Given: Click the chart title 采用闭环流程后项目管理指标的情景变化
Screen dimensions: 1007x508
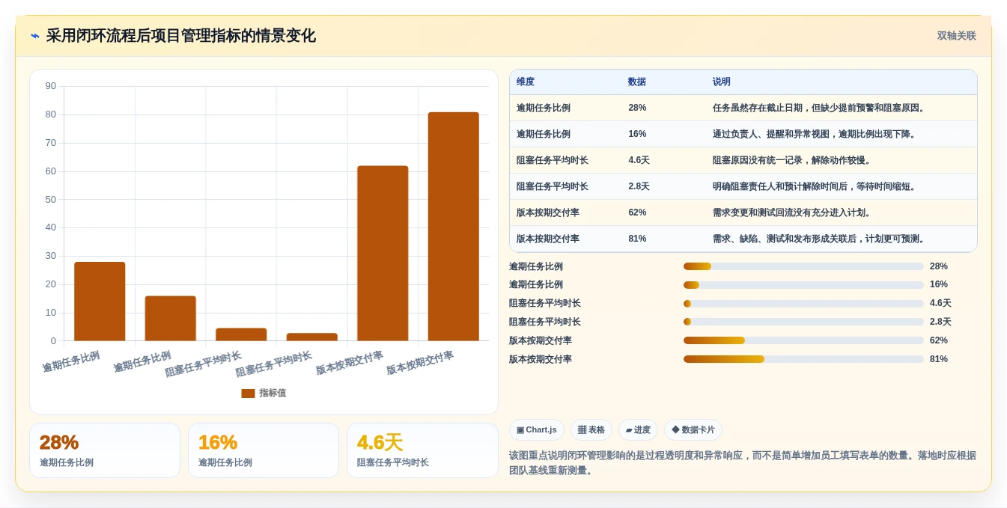Looking at the screenshot, I should pos(181,36).
